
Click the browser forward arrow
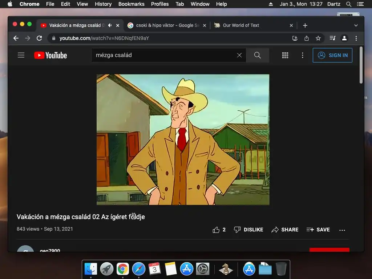coord(28,38)
